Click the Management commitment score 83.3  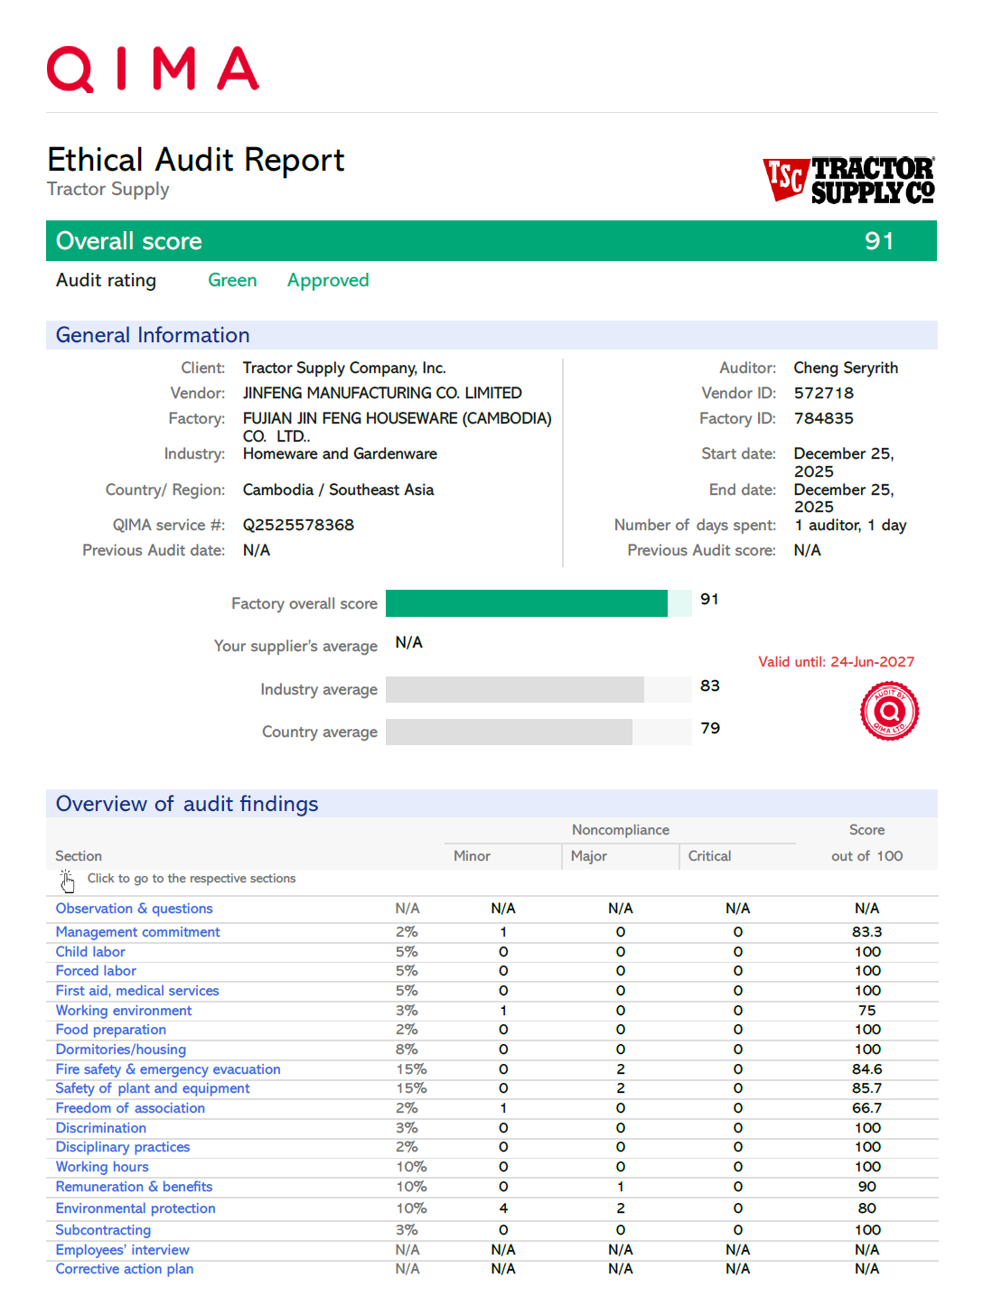(x=867, y=932)
